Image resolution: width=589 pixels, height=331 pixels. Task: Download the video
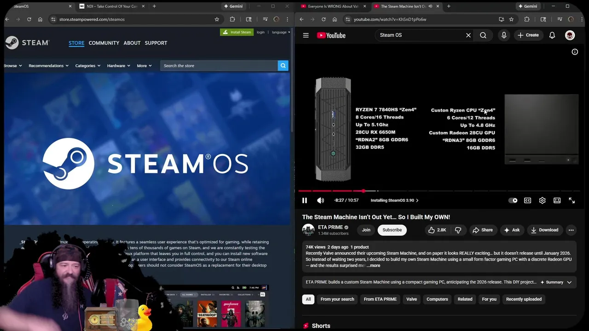pyautogui.click(x=544, y=230)
